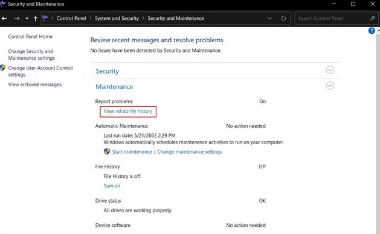Expand the Security section chevron
Viewport: 380px width, 234px height.
coord(330,70)
